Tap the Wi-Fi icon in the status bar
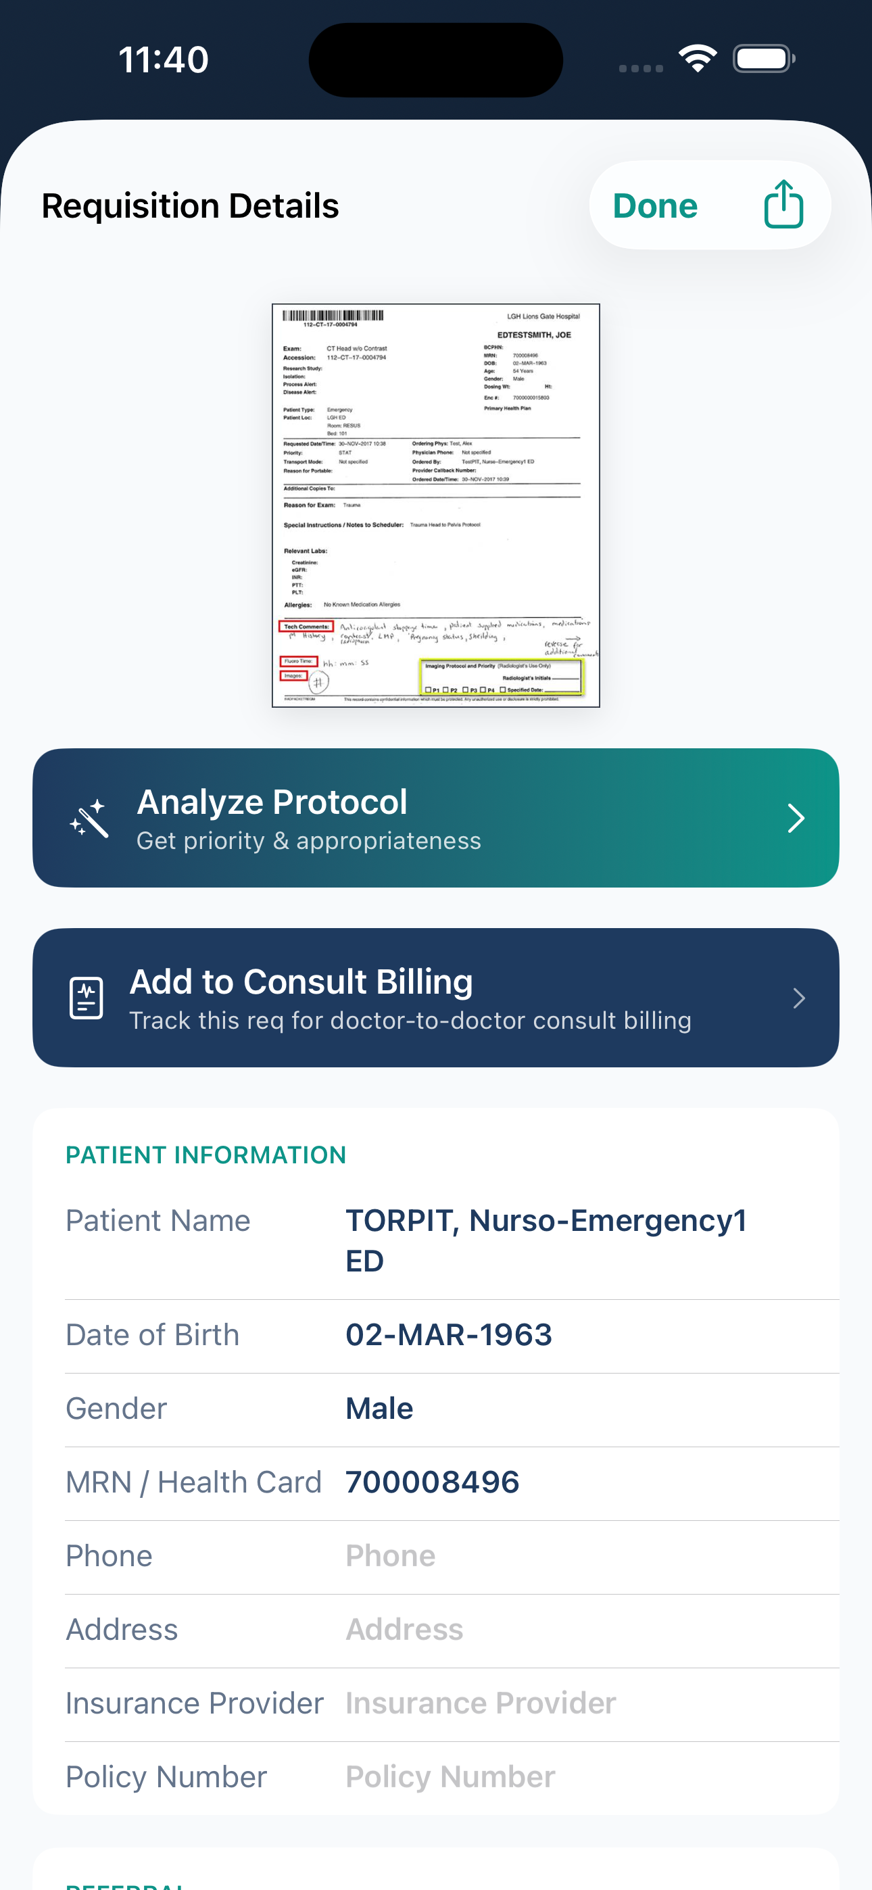Screen dimensions: 872x1890 [698, 59]
